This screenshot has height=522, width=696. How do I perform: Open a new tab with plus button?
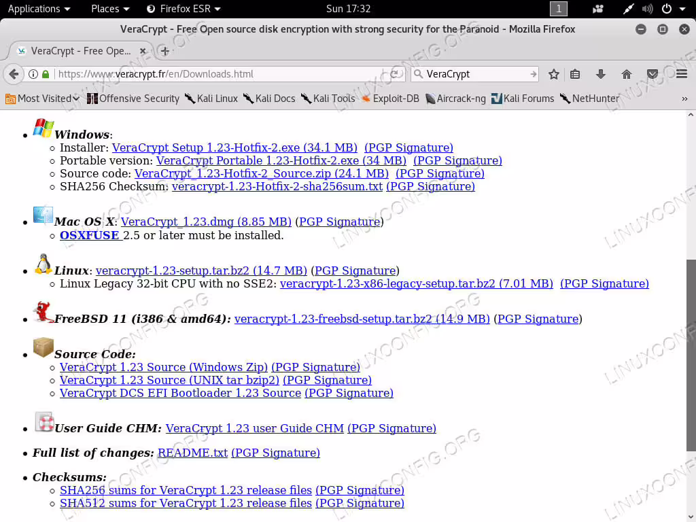164,51
